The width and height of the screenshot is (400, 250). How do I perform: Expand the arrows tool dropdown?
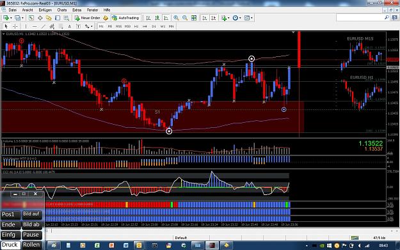coord(92,26)
